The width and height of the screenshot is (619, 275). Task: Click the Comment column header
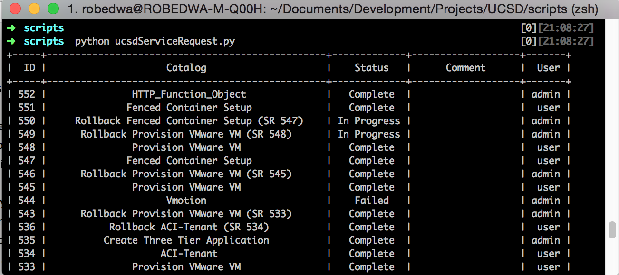(465, 68)
